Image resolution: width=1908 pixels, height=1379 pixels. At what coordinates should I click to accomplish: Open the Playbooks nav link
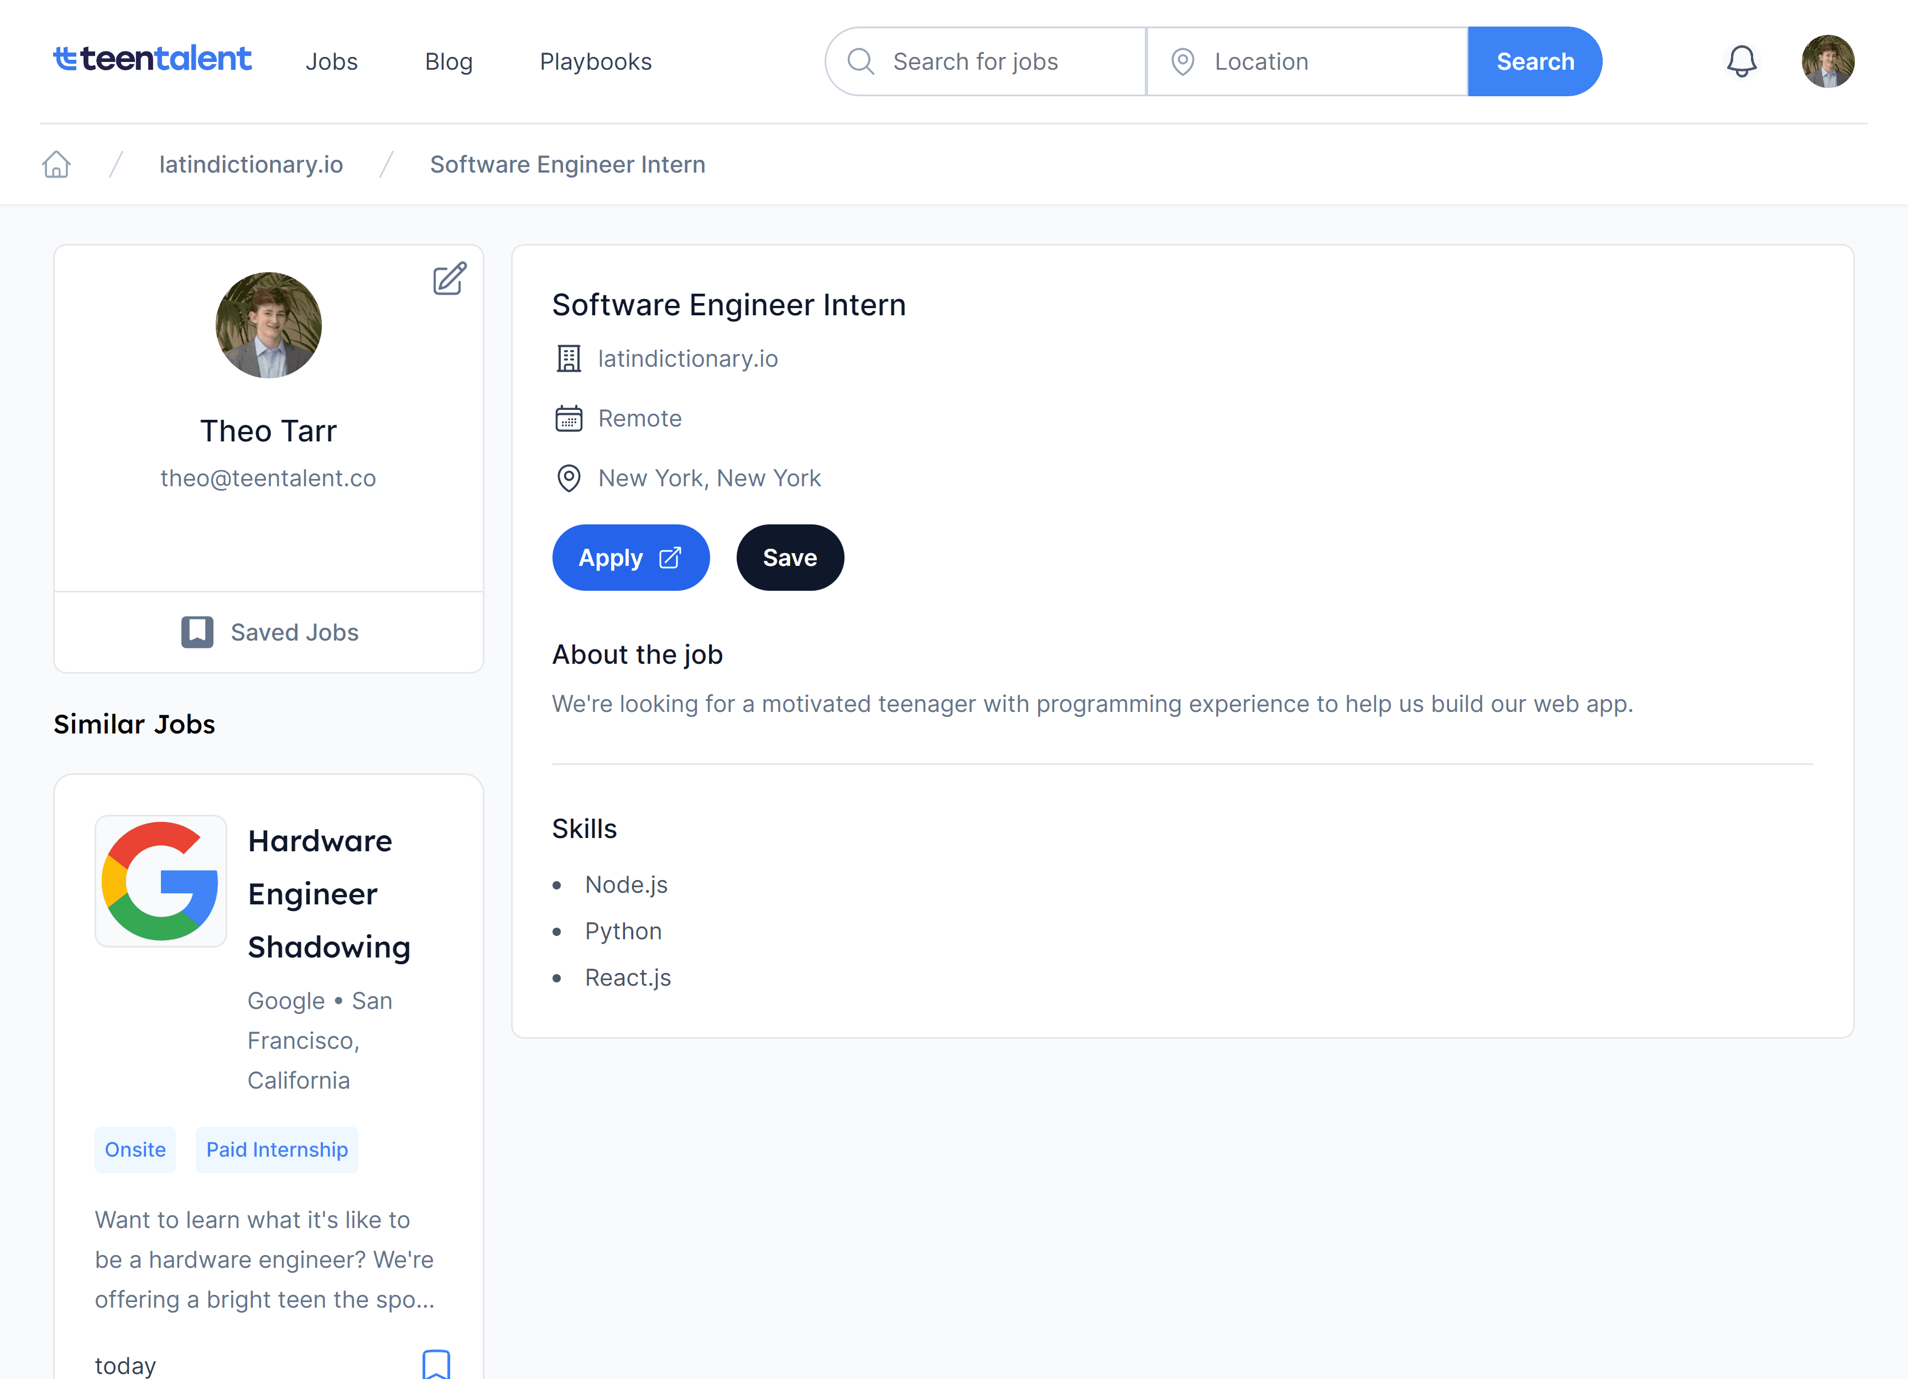pyautogui.click(x=596, y=61)
